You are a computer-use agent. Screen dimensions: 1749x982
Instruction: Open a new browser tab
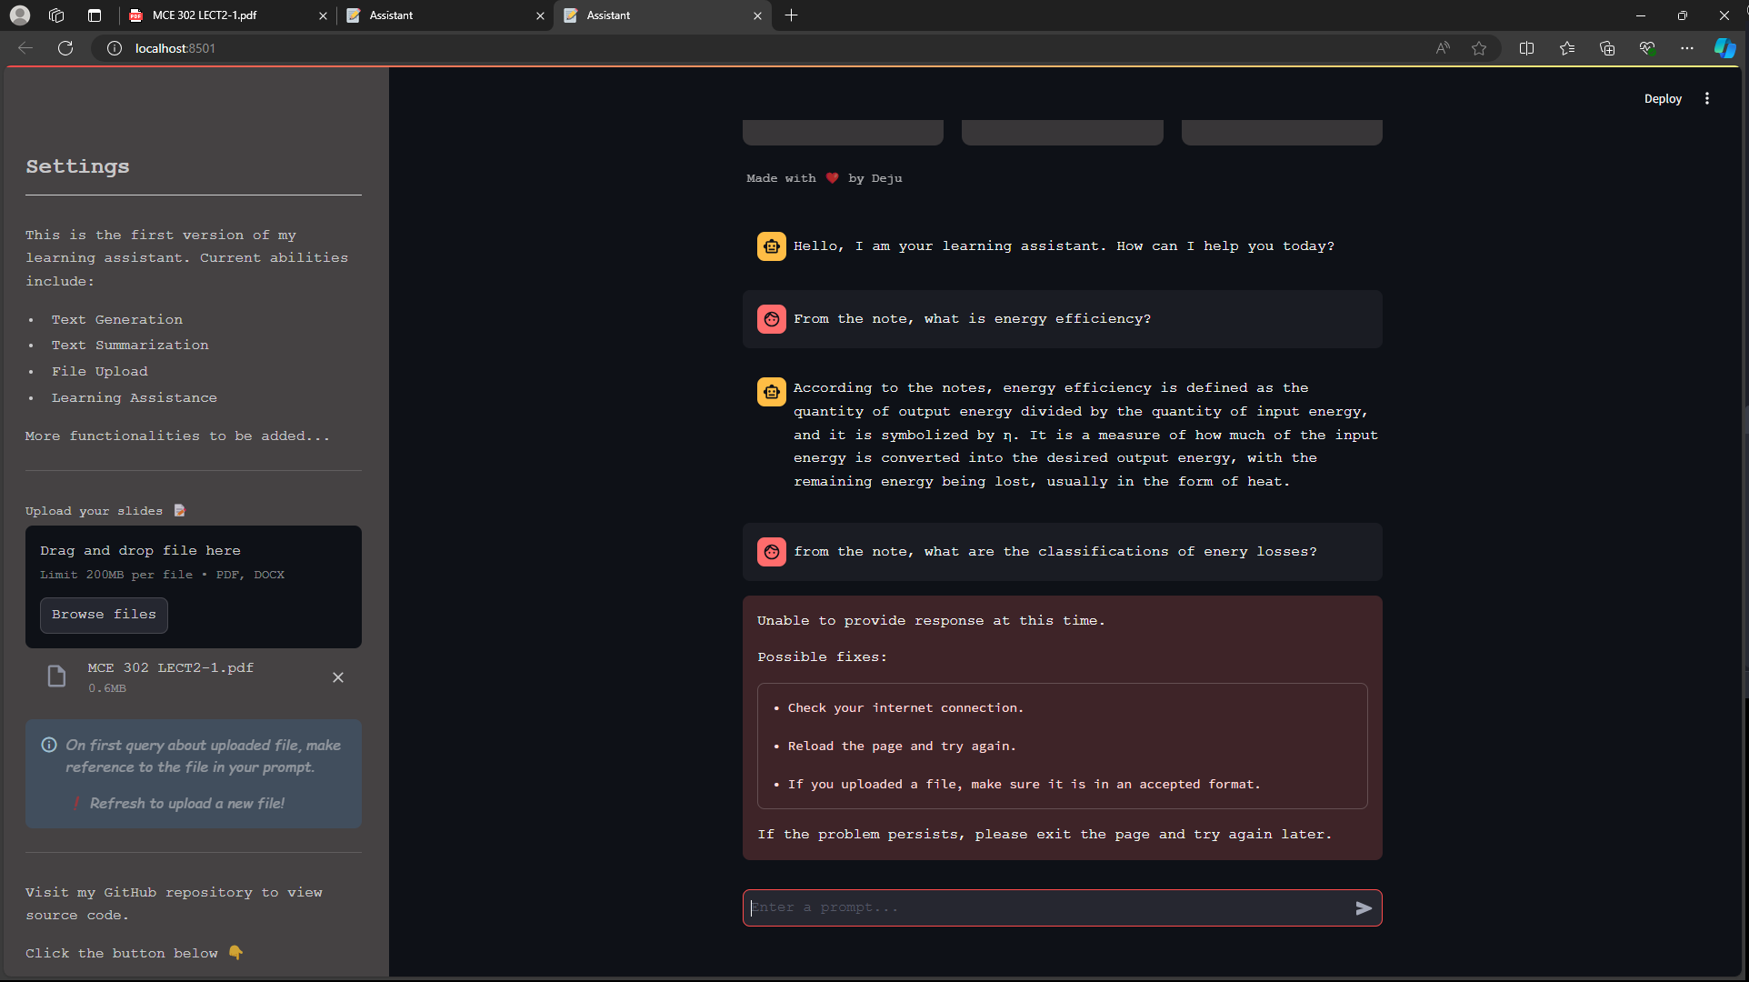click(791, 15)
